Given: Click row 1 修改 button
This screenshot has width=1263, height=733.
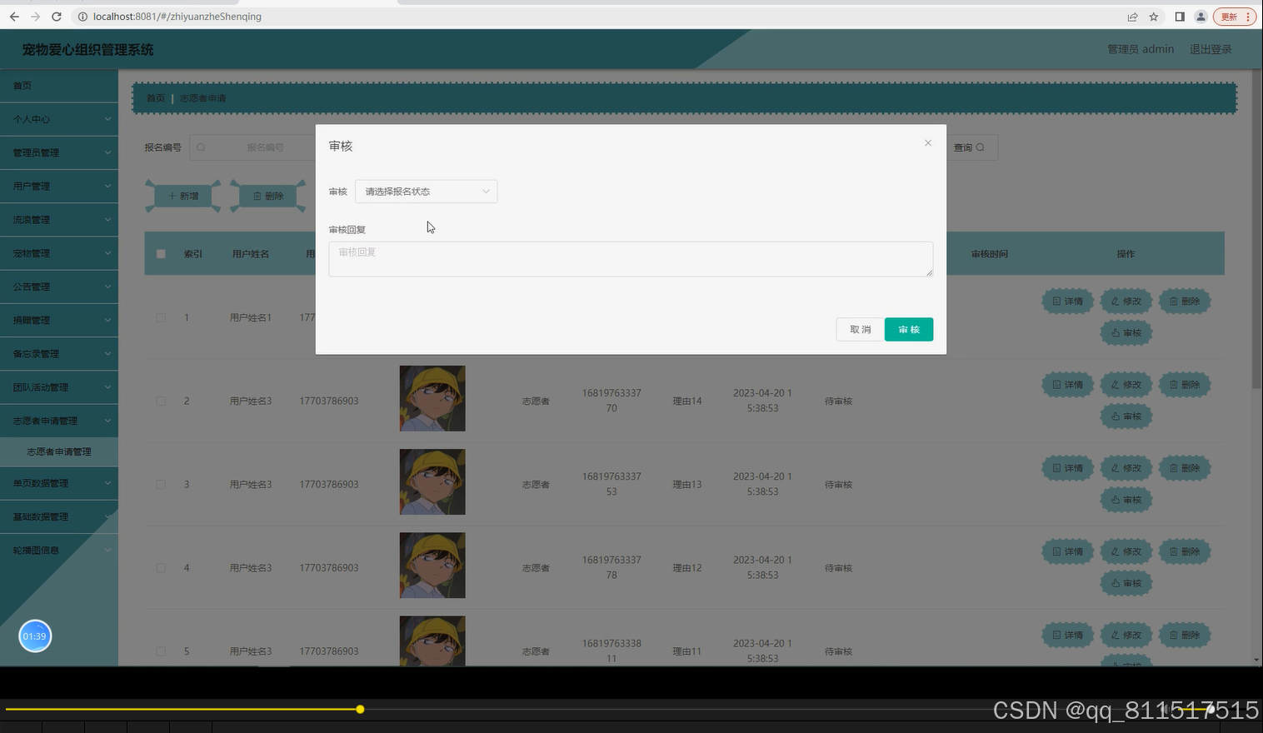Looking at the screenshot, I should [x=1126, y=302].
